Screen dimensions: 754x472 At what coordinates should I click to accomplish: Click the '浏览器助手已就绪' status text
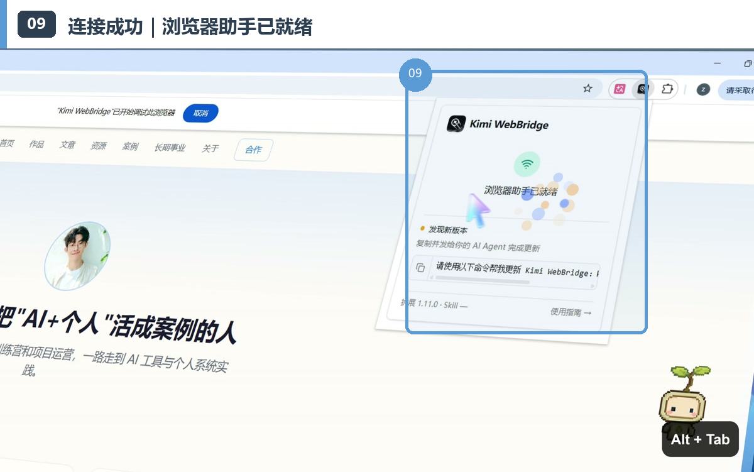(521, 191)
